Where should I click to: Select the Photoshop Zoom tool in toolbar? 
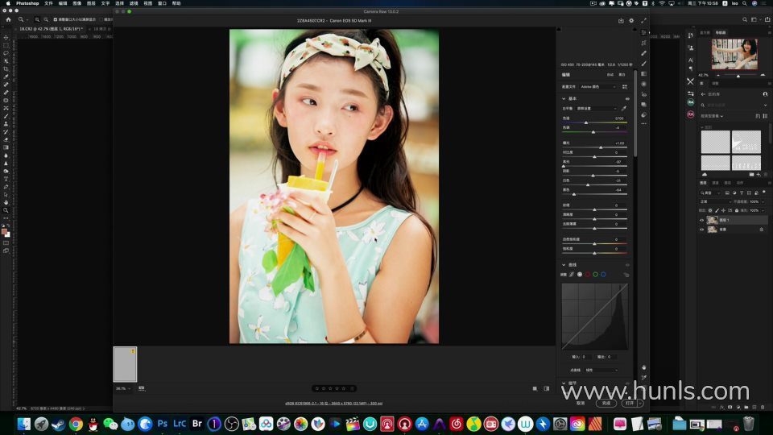(x=6, y=210)
